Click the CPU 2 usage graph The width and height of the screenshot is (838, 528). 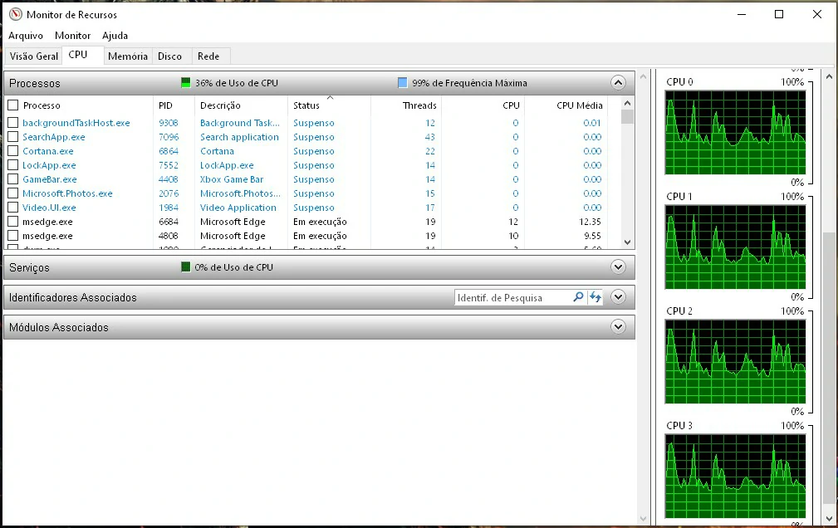[735, 362]
